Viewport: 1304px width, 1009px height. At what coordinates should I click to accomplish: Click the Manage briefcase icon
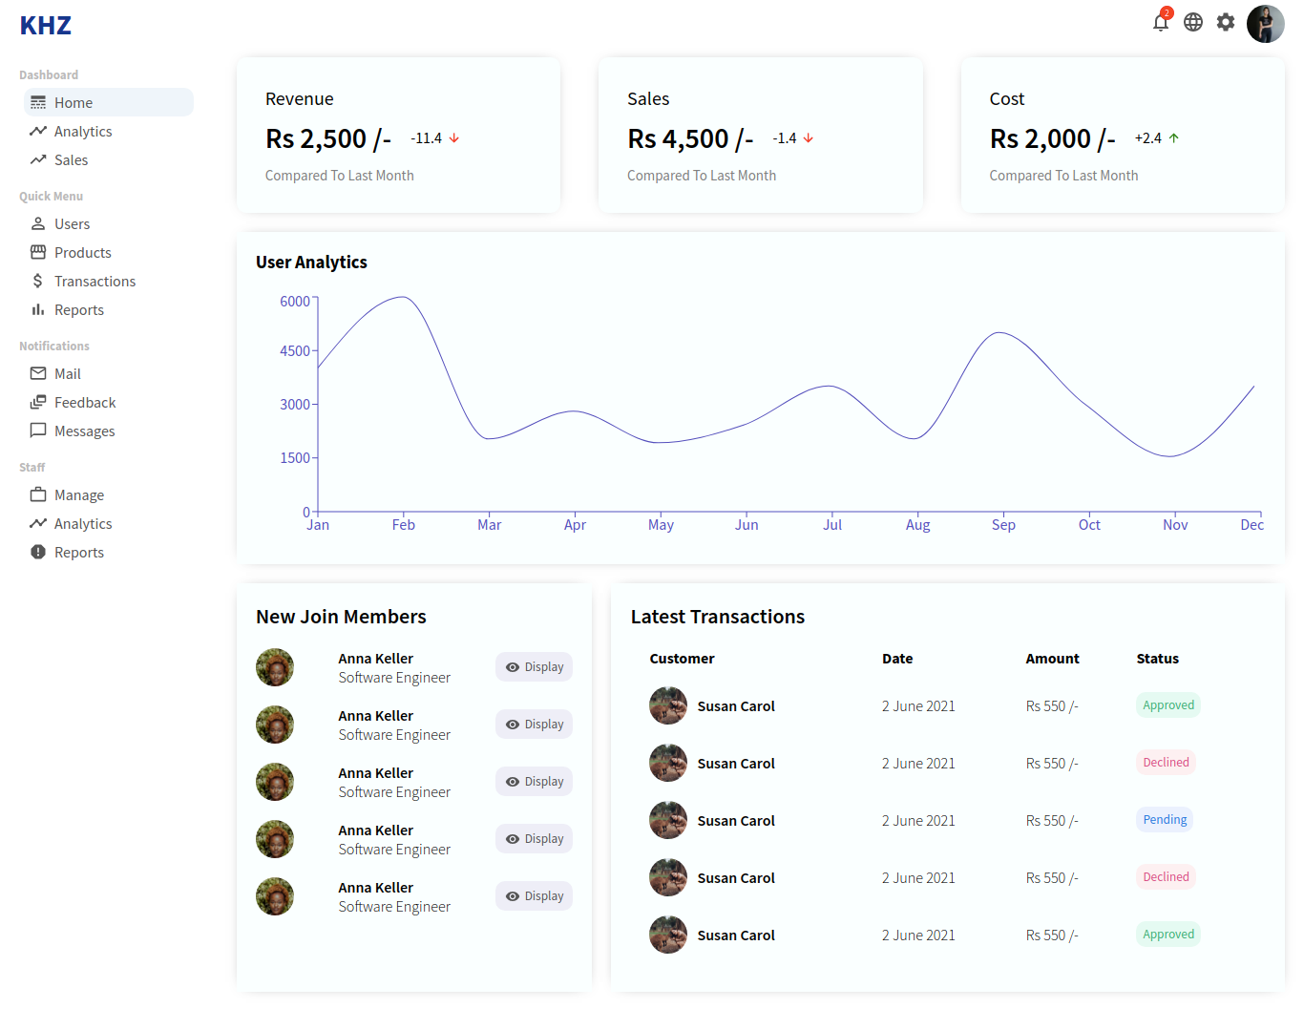(x=38, y=495)
